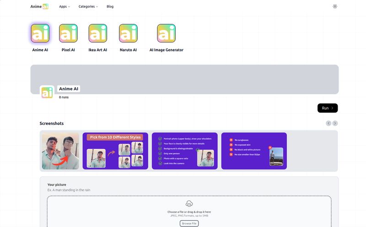Screen dimensions: 366x227
Task: Click the Browse File button
Action: point(189,223)
